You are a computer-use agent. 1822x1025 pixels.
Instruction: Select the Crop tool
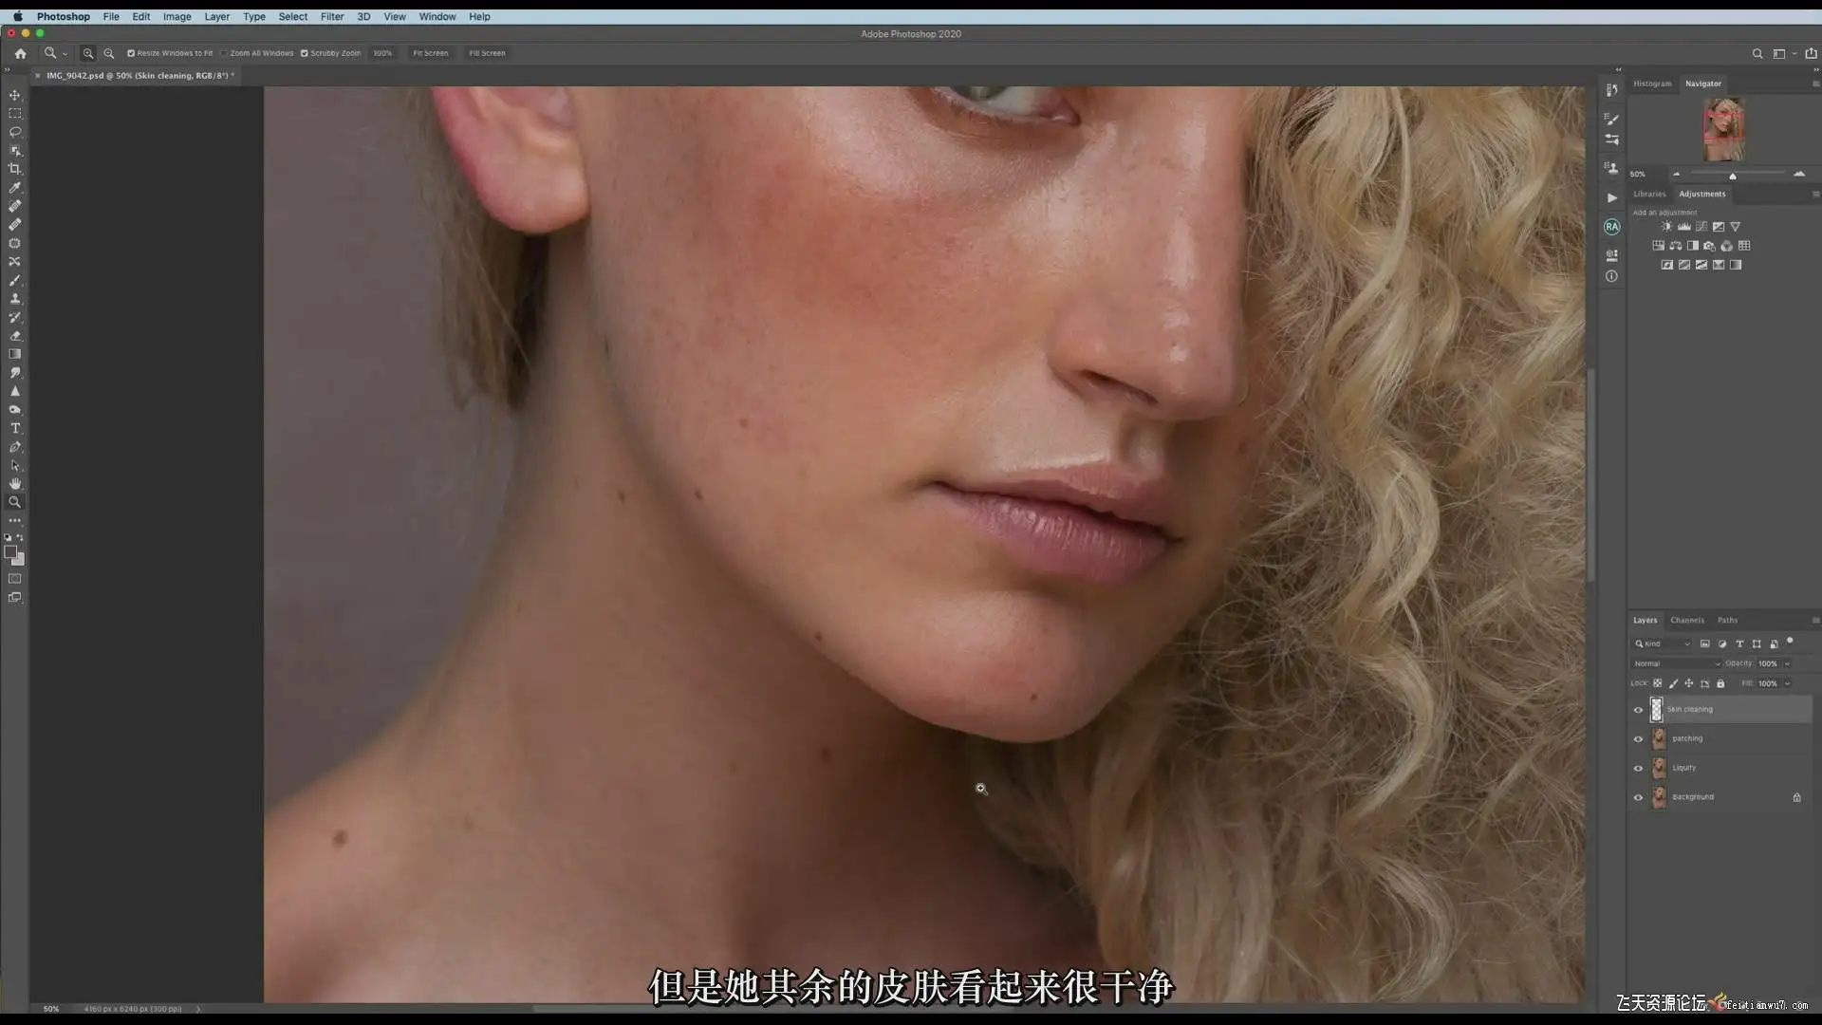(15, 169)
